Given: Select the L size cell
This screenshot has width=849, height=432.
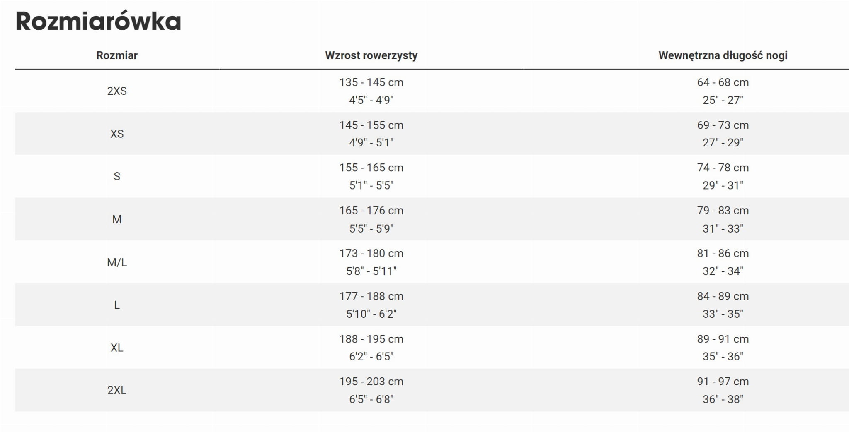Looking at the screenshot, I should coord(117,305).
